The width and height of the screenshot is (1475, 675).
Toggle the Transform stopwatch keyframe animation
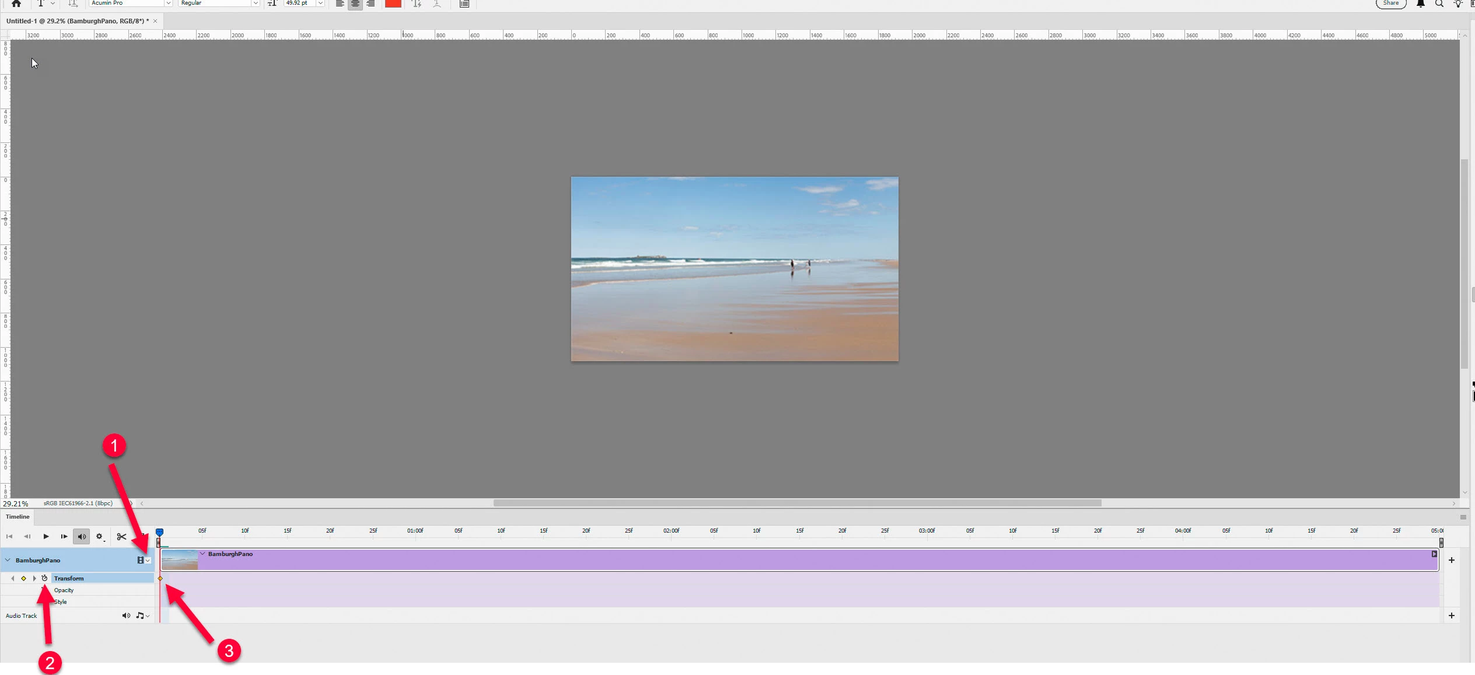(44, 578)
